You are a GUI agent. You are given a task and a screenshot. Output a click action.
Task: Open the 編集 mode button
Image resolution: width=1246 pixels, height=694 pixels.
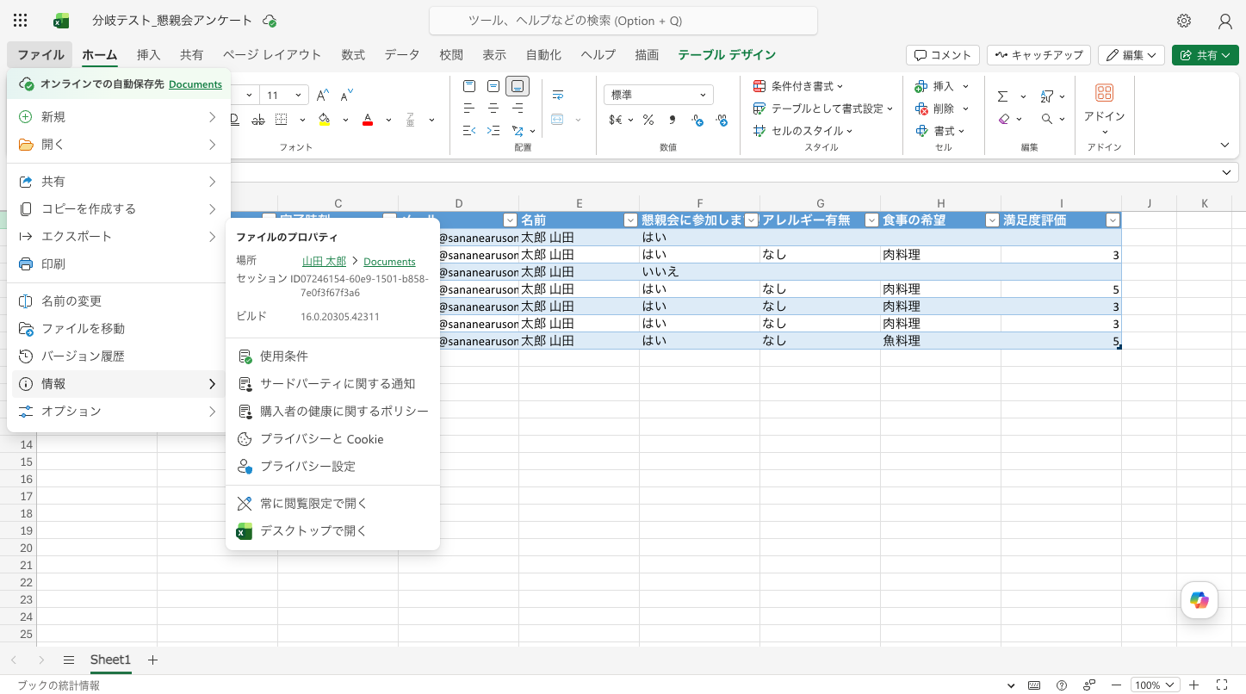[x=1131, y=54]
